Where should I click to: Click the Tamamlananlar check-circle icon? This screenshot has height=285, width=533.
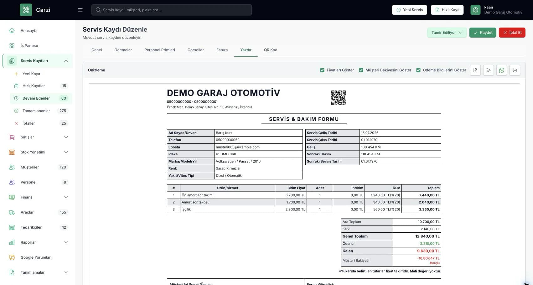(16, 111)
